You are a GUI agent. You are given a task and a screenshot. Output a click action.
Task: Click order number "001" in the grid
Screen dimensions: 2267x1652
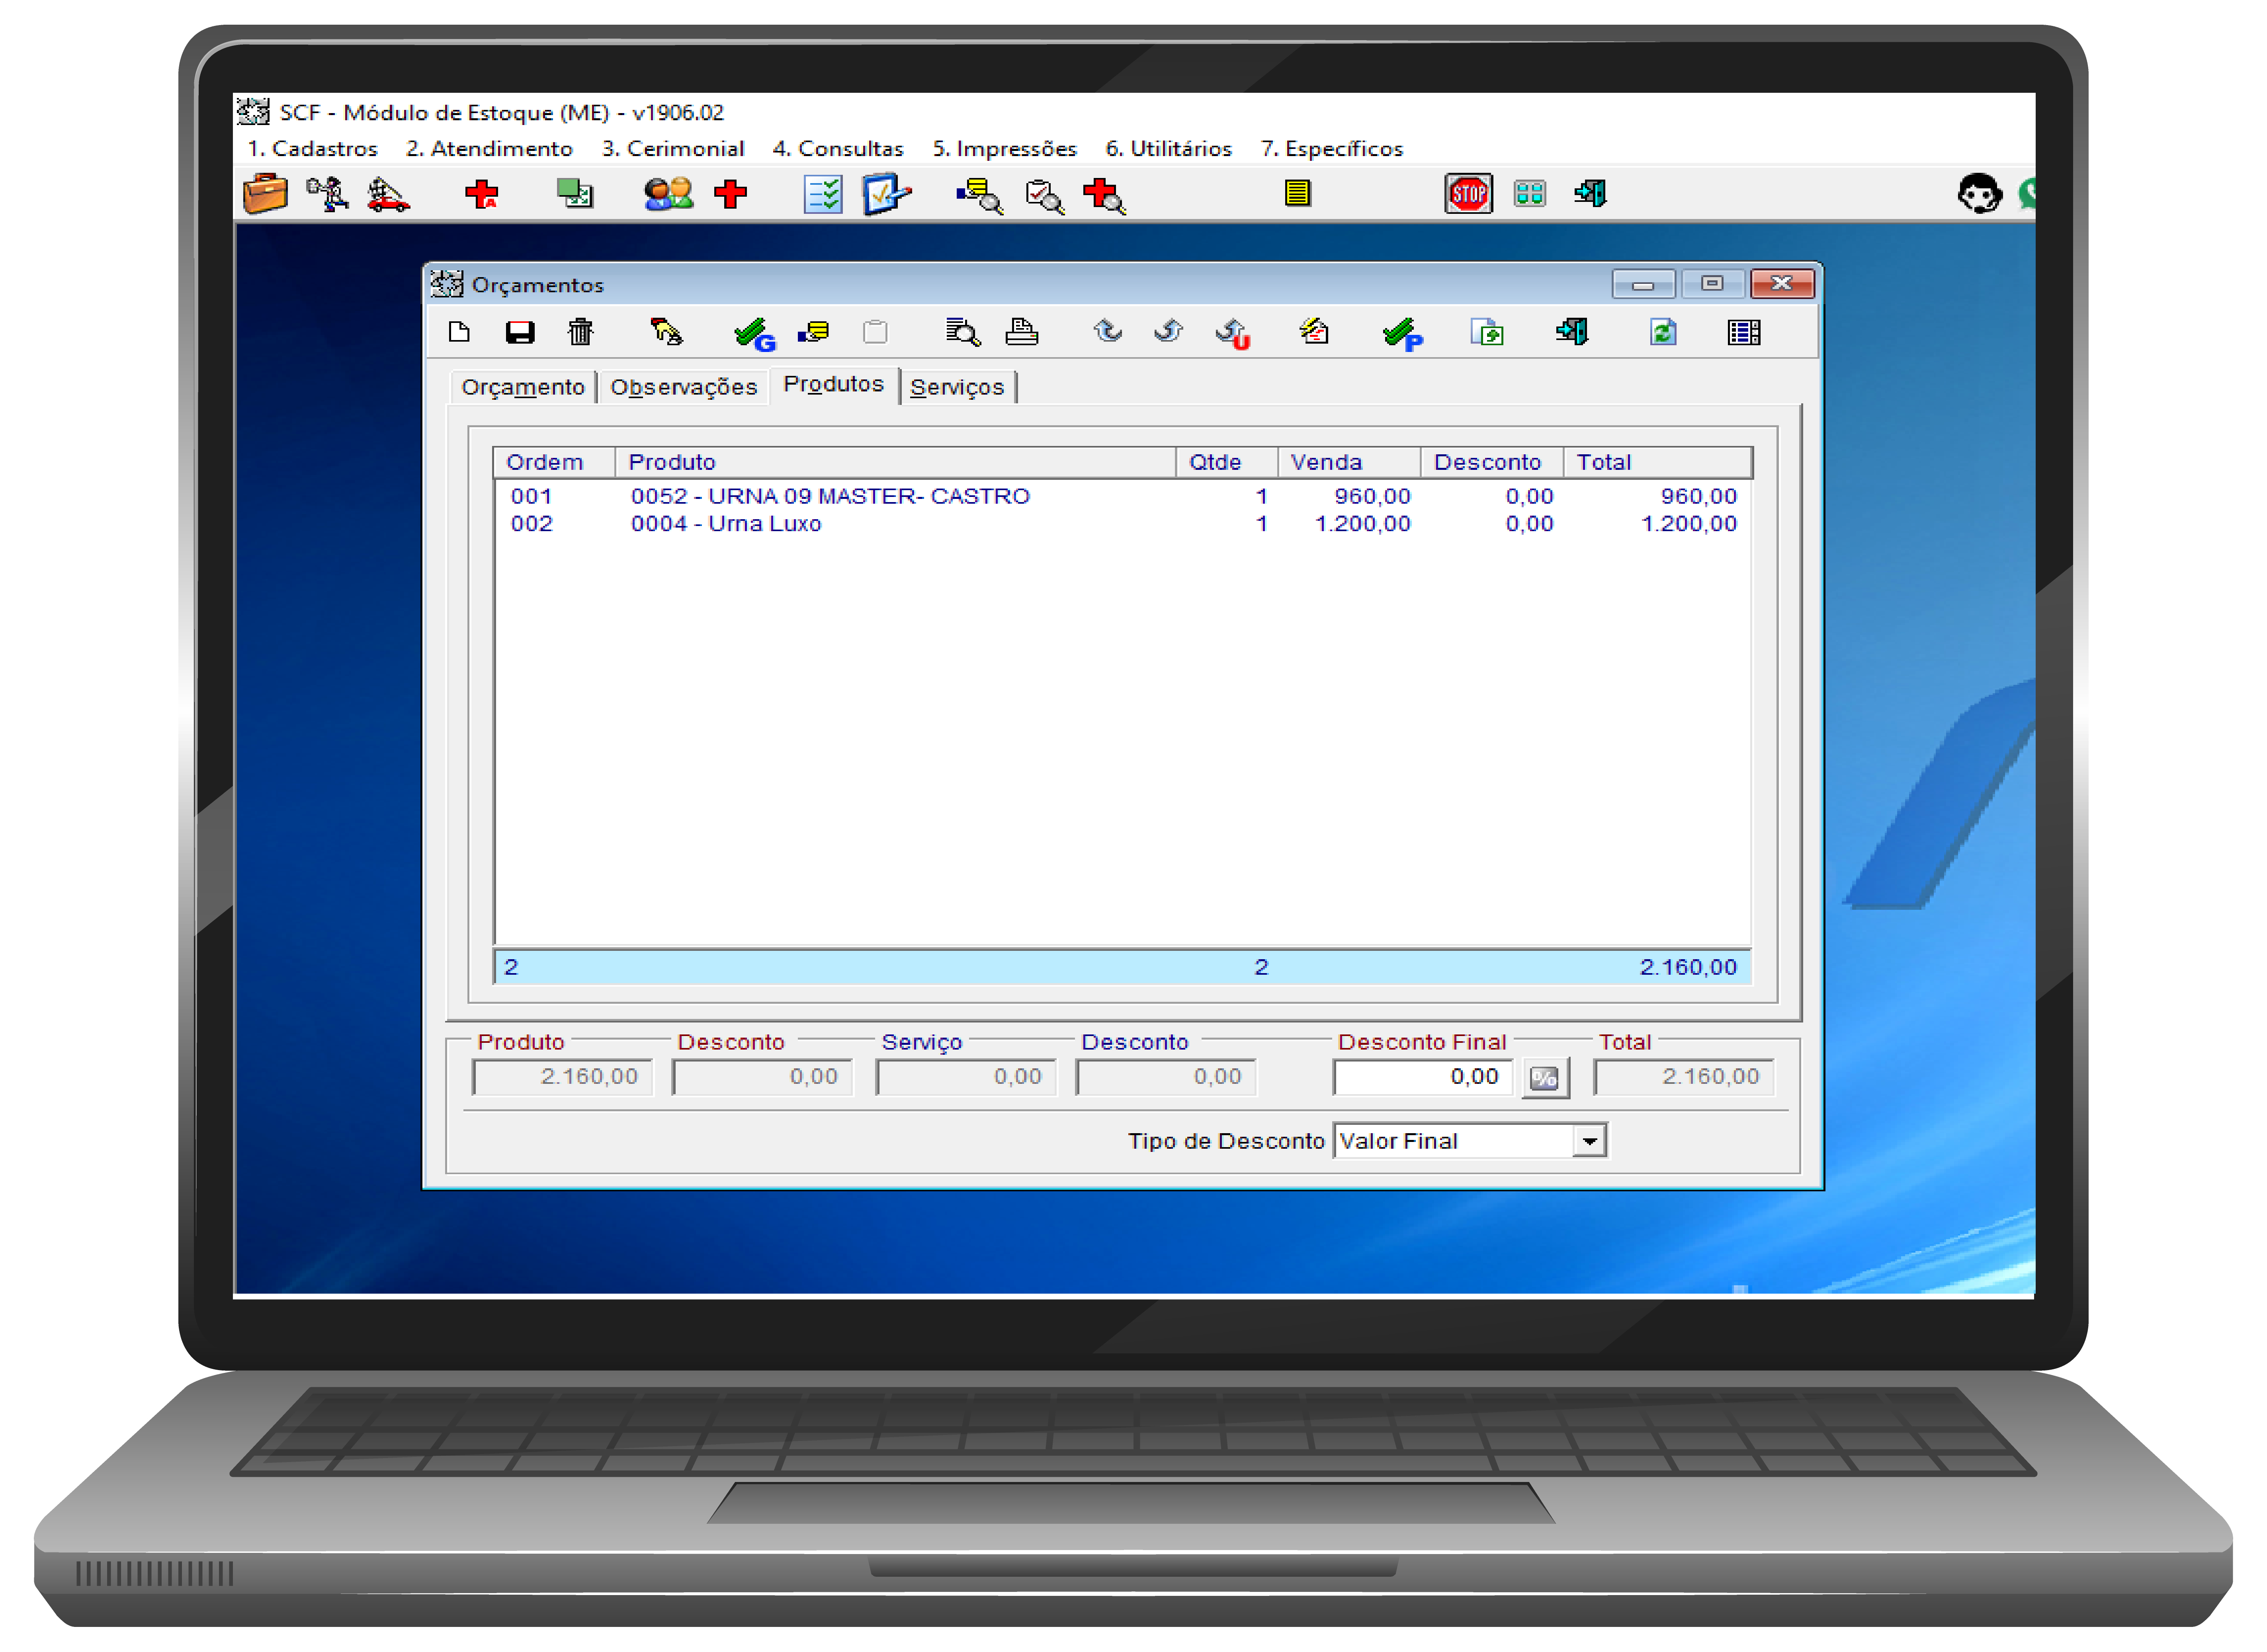(x=531, y=496)
